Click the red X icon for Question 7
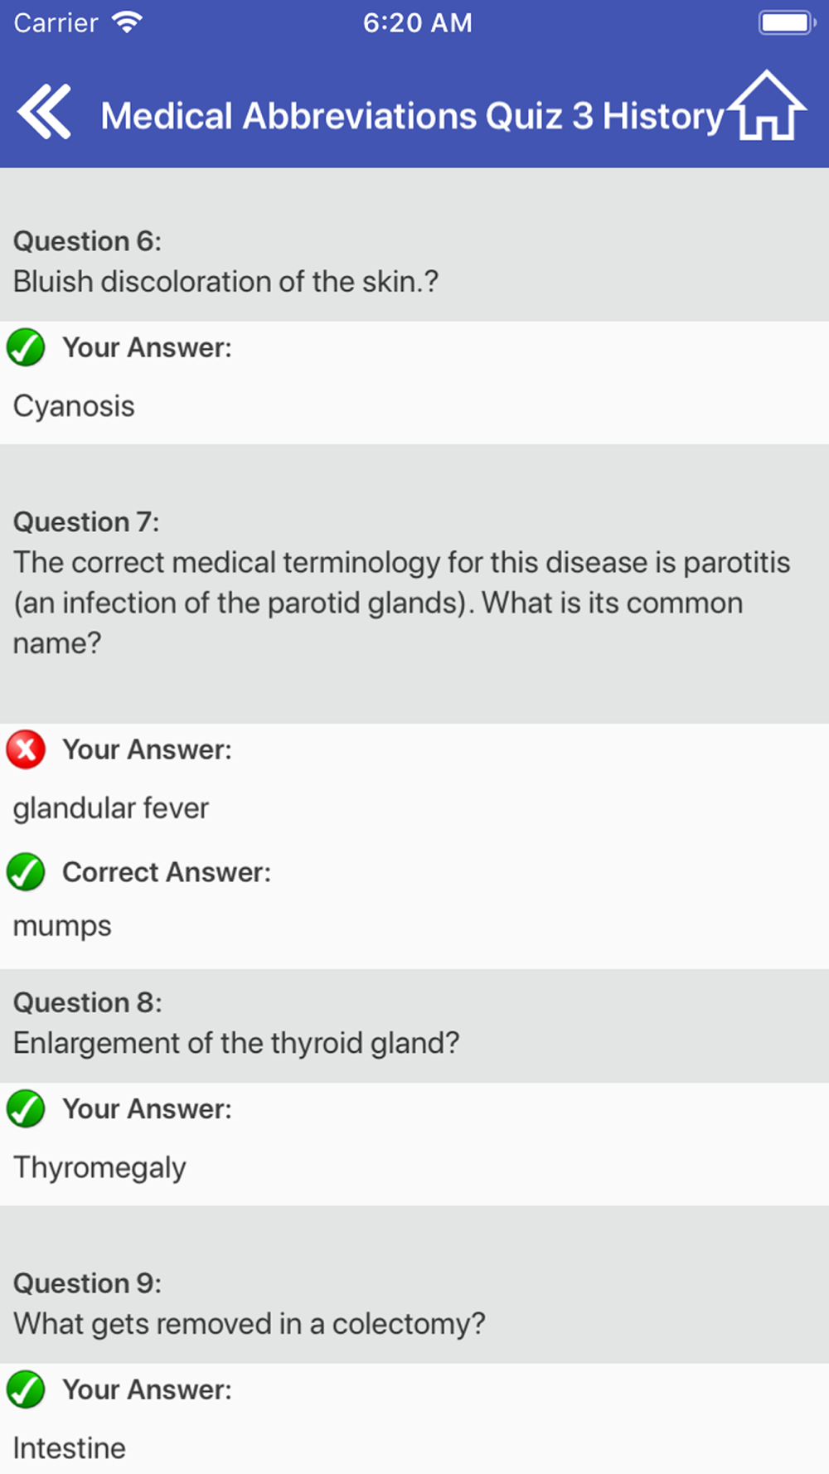Screen dimensions: 829x1474 click(26, 749)
